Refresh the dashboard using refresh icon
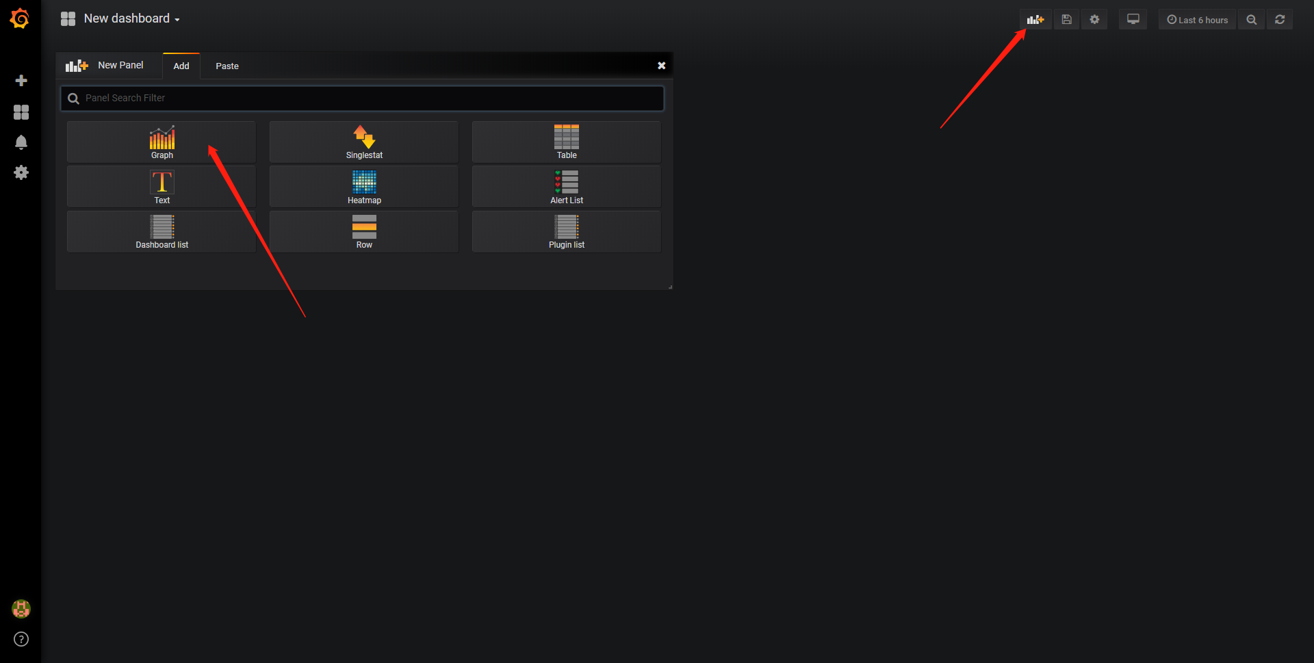Viewport: 1314px width, 663px height. 1280,20
